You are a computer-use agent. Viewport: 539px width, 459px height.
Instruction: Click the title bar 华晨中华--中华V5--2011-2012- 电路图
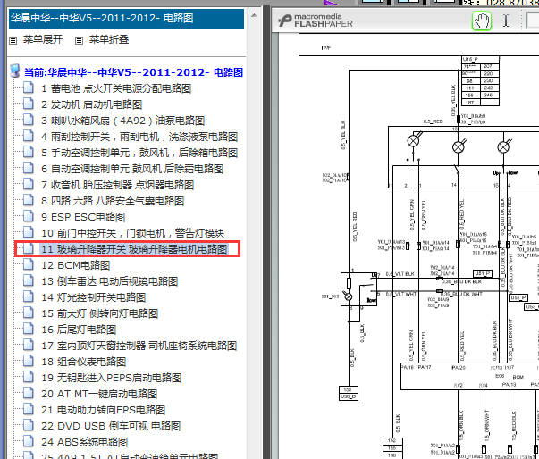coord(127,18)
